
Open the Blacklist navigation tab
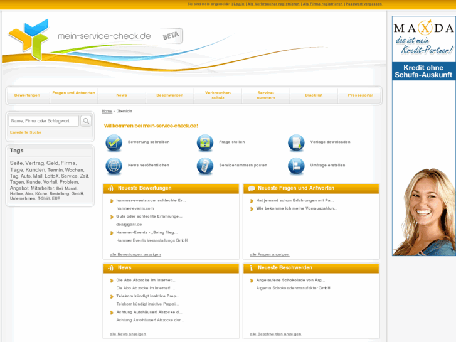(314, 95)
